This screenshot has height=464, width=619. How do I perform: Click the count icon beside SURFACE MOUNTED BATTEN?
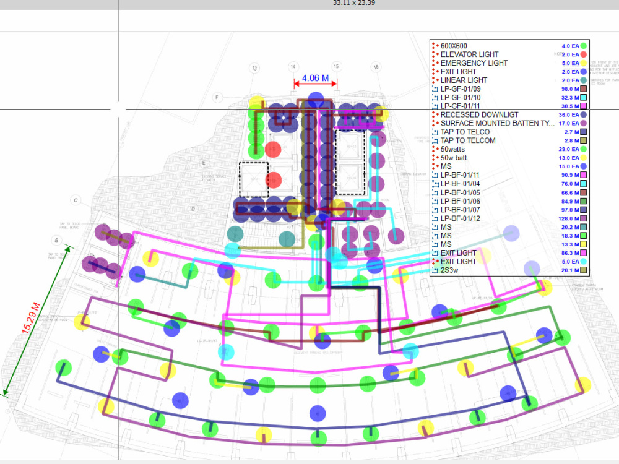(x=435, y=123)
